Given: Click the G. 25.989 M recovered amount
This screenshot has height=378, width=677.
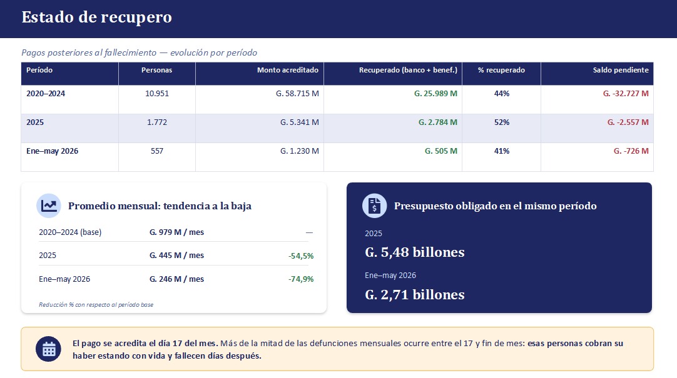Looking at the screenshot, I should 435,94.
